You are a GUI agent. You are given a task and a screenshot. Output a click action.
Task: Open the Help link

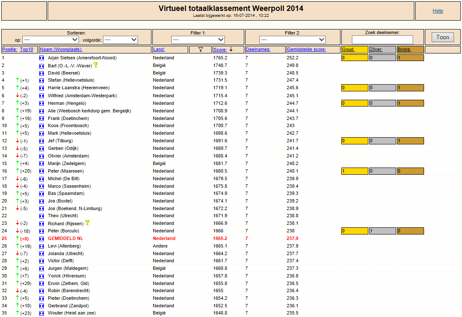pos(438,11)
